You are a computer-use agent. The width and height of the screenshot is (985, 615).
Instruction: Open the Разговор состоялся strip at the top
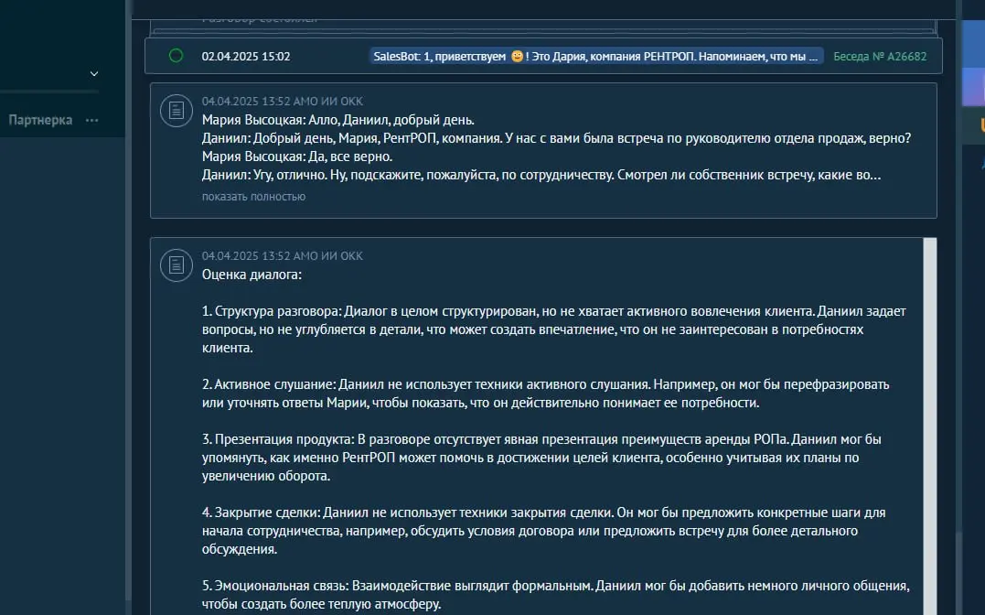tap(261, 16)
